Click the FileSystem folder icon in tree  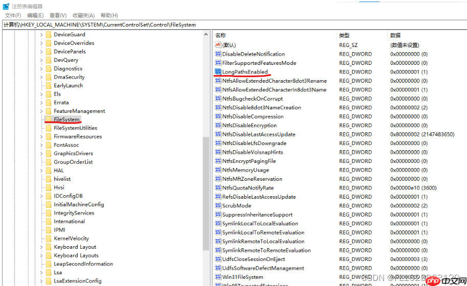click(x=49, y=120)
